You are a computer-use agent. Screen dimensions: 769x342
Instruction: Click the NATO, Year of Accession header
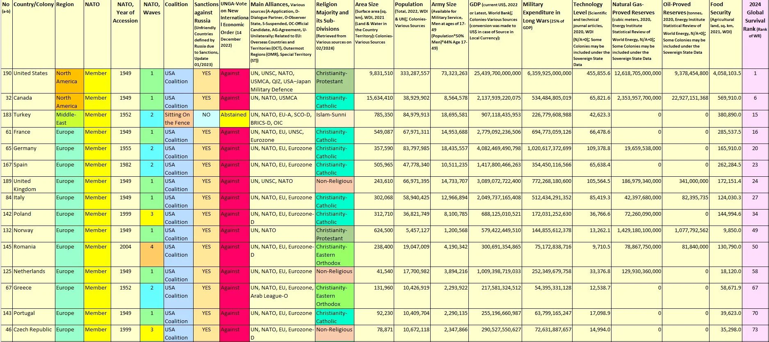click(126, 34)
